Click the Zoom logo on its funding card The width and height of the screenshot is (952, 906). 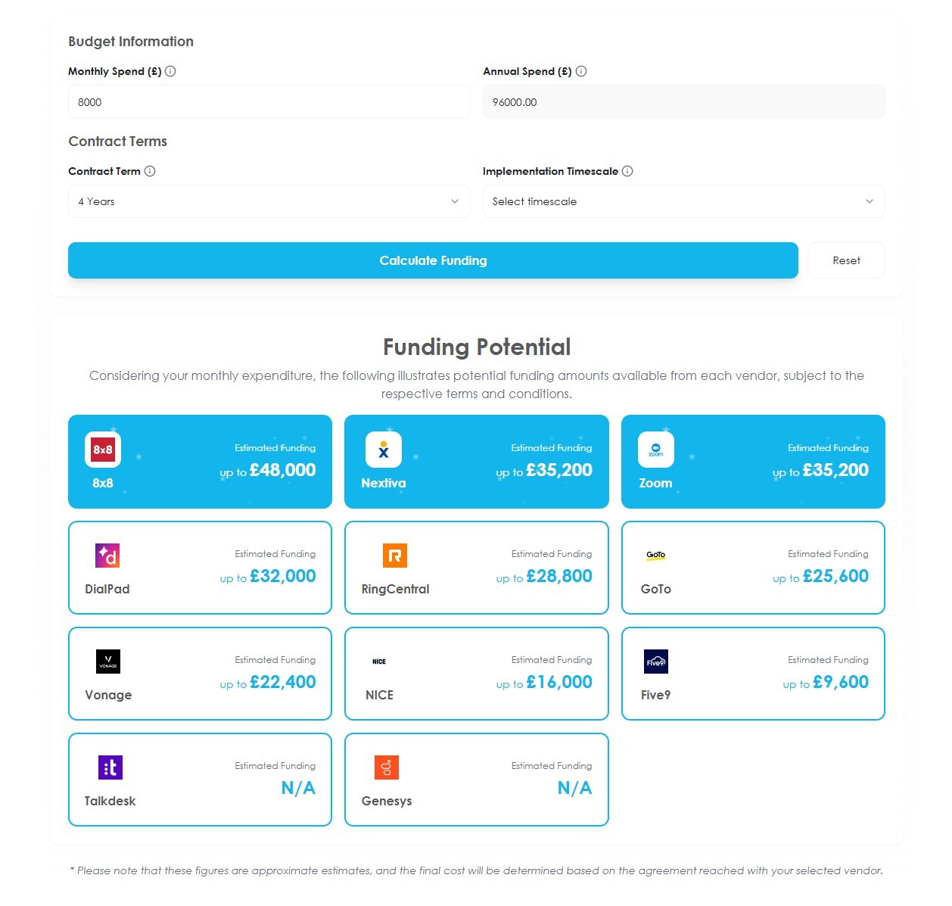coord(655,449)
